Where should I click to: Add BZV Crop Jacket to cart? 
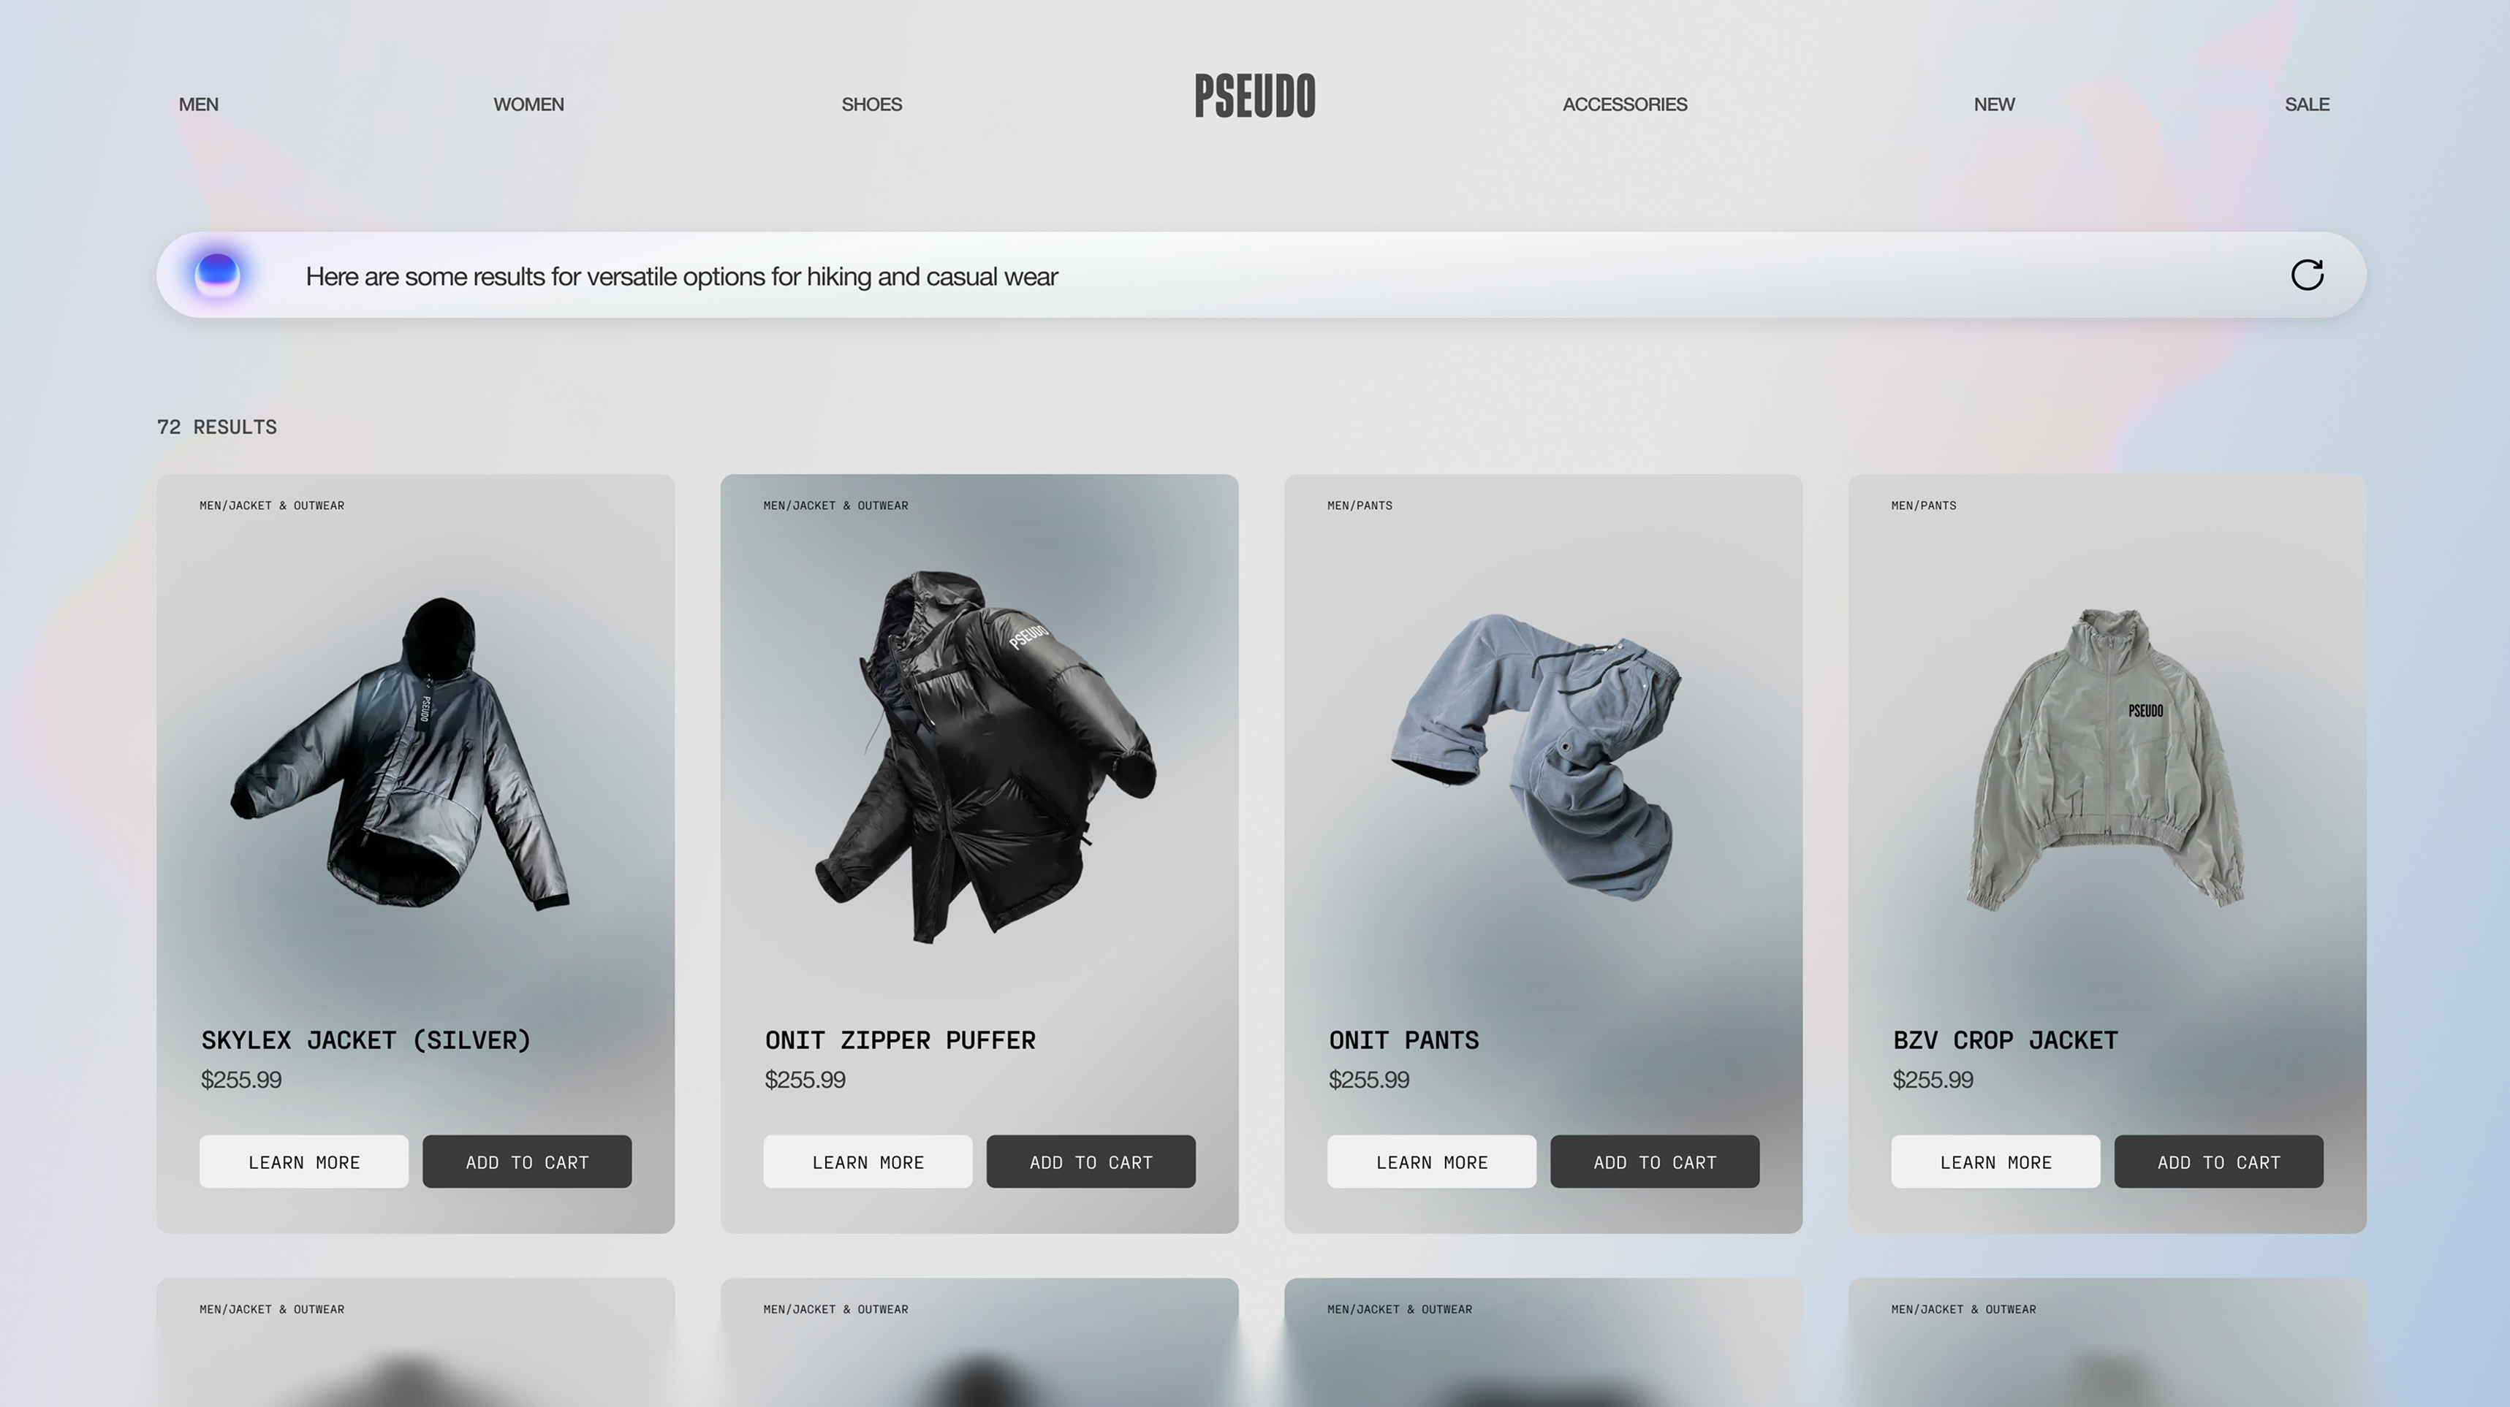pyautogui.click(x=2218, y=1162)
